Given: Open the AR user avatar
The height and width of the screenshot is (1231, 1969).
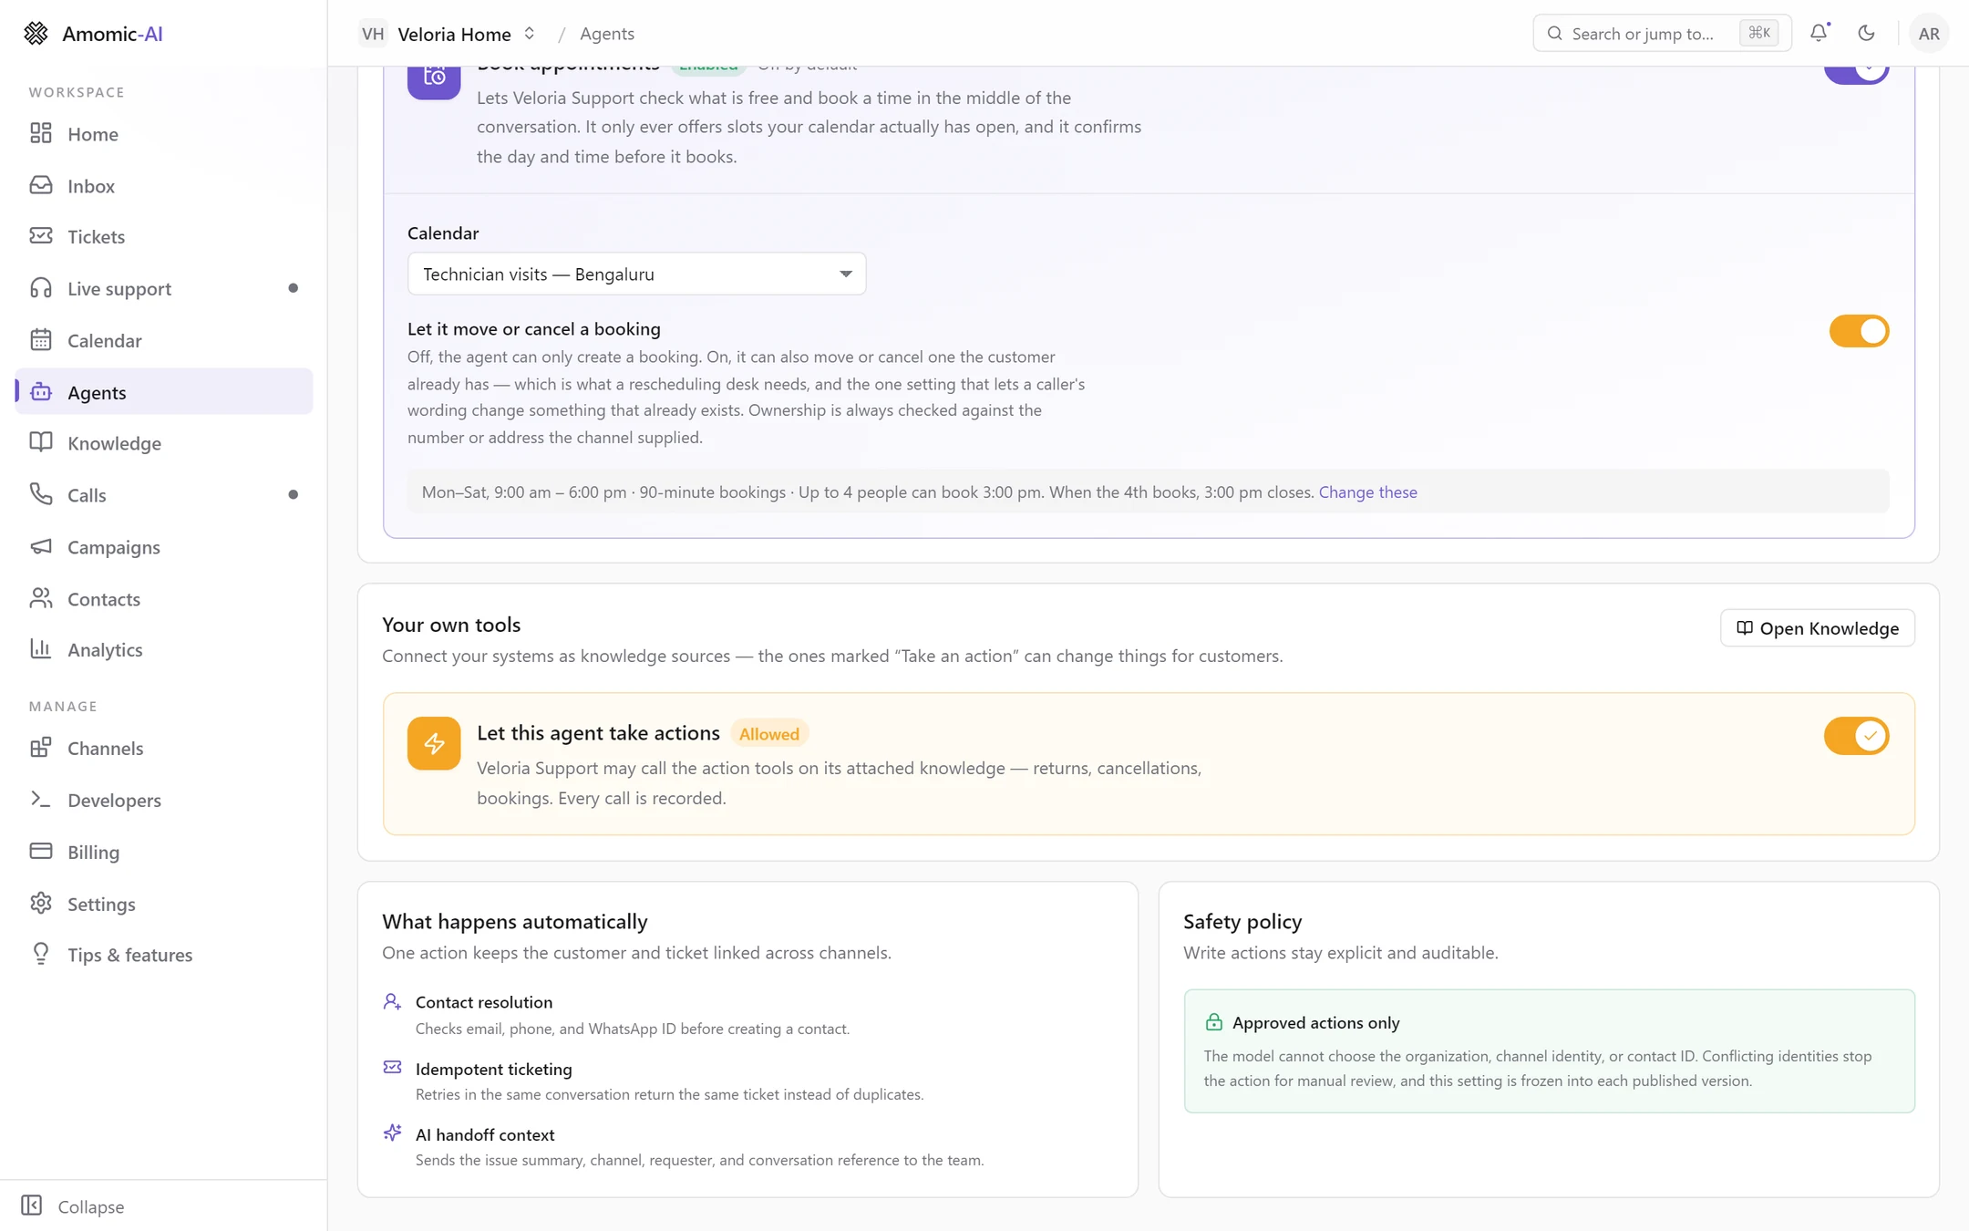Looking at the screenshot, I should point(1928,34).
